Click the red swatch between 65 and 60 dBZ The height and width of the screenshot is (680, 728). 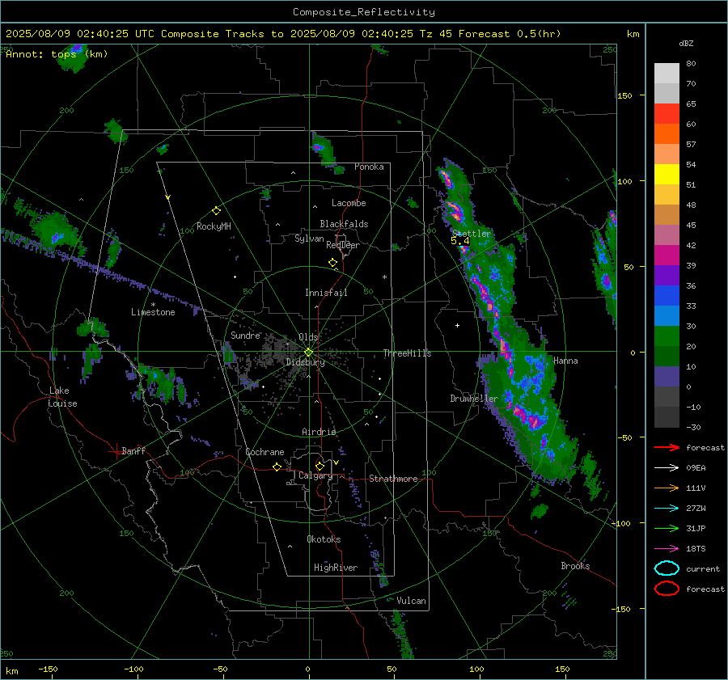(x=667, y=114)
